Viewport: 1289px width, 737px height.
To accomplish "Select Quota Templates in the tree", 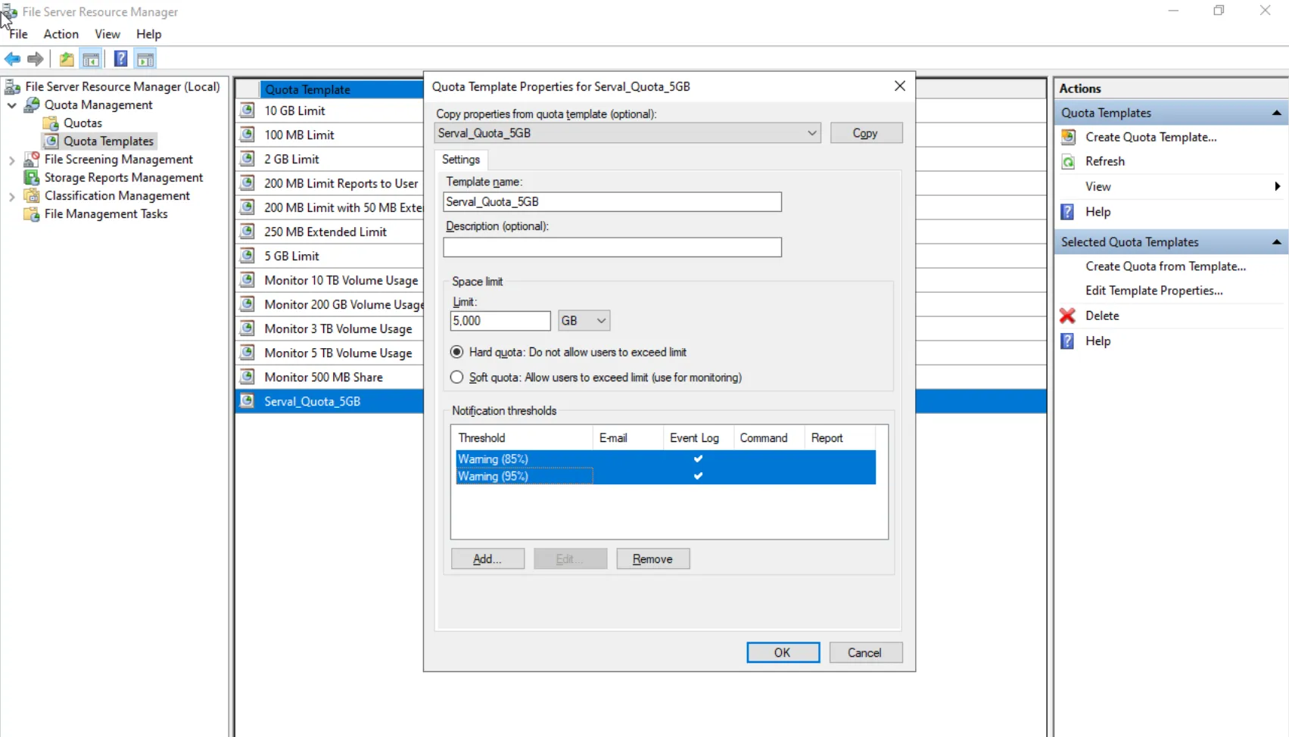I will click(x=108, y=141).
